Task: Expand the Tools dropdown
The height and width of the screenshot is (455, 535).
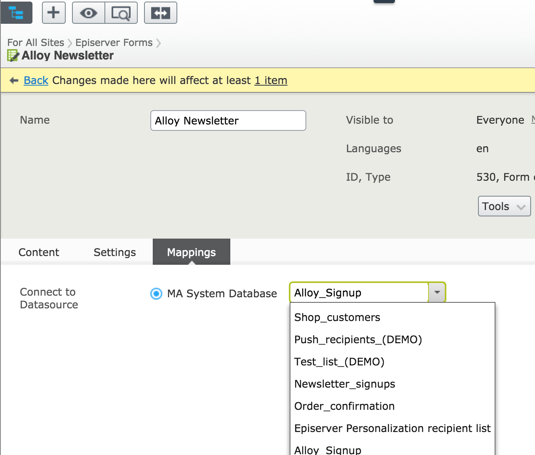Action: (504, 206)
